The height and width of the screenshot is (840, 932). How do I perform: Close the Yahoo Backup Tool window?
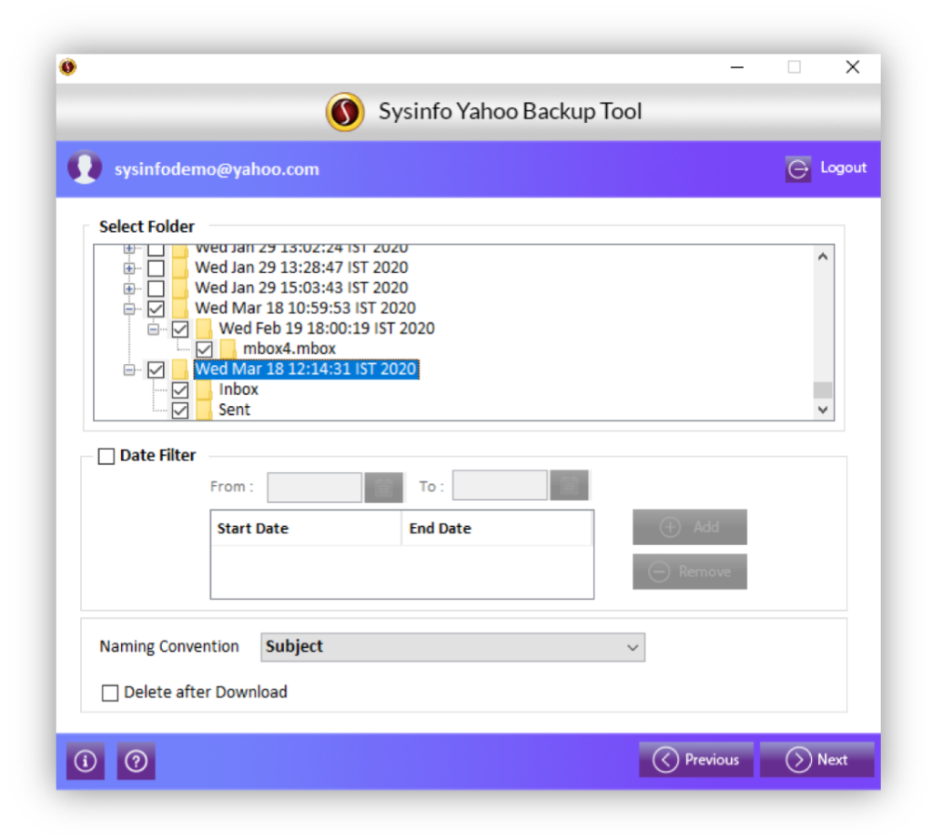click(x=852, y=67)
